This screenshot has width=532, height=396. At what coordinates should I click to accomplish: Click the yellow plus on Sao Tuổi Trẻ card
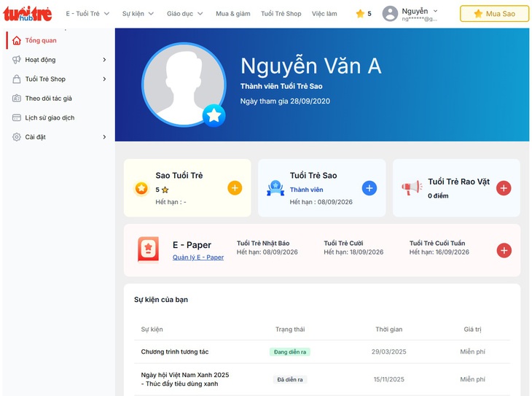(x=235, y=188)
